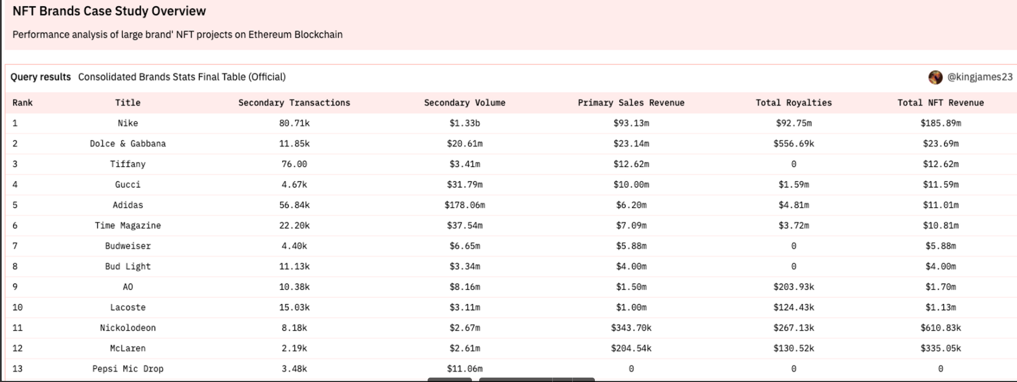The width and height of the screenshot is (1017, 382).
Task: Click the performance analysis description text
Action: [x=177, y=34]
